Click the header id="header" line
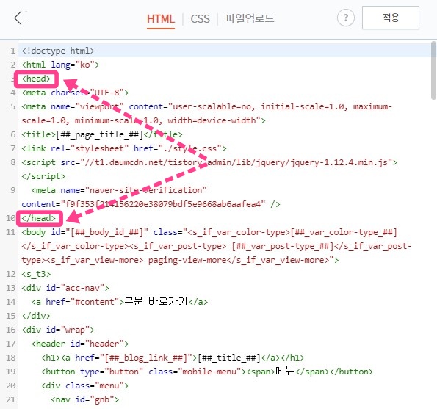437x409 pixels. (x=80, y=344)
